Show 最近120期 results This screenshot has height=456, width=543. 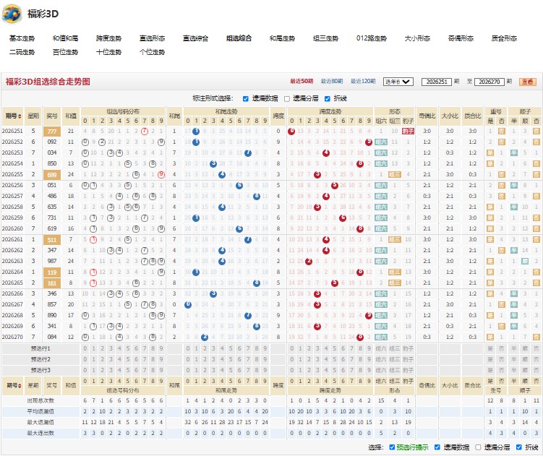[x=363, y=82]
